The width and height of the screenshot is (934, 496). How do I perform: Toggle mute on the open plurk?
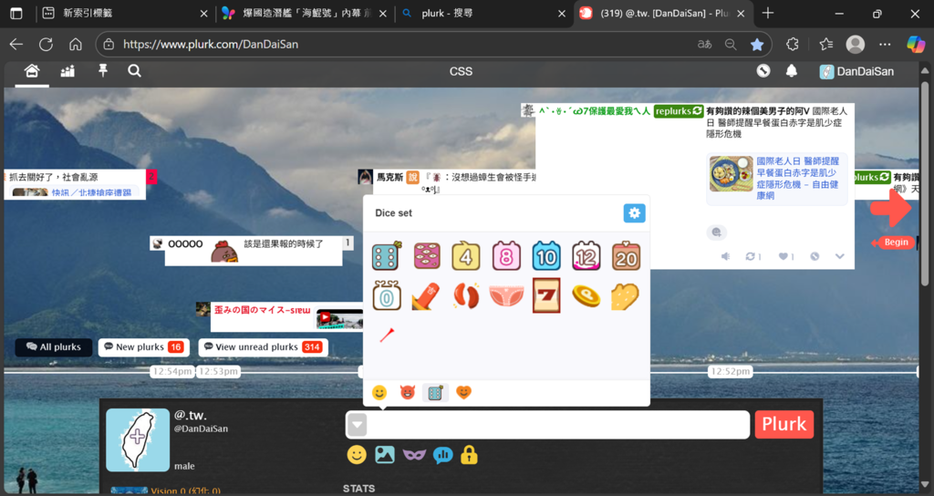(726, 256)
